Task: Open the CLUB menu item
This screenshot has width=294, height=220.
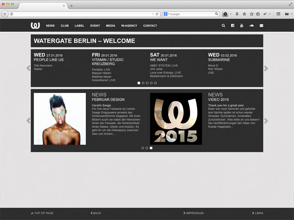Action: click(x=65, y=26)
